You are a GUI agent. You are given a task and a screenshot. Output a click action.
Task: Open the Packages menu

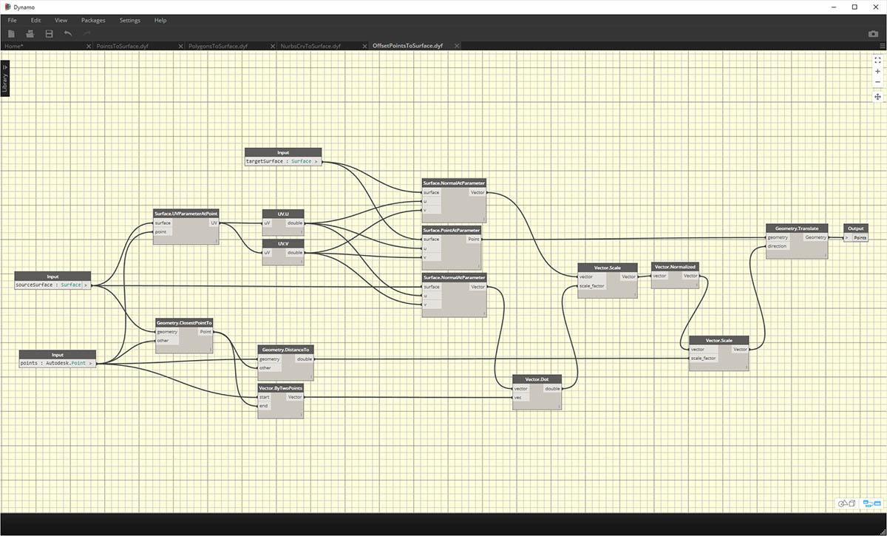[x=93, y=20]
